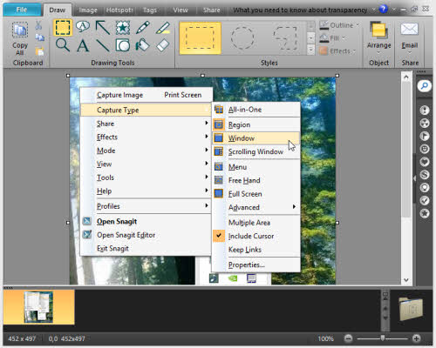Collapse the side pane arrow handle
This screenshot has width=436, height=348.
tap(414, 178)
